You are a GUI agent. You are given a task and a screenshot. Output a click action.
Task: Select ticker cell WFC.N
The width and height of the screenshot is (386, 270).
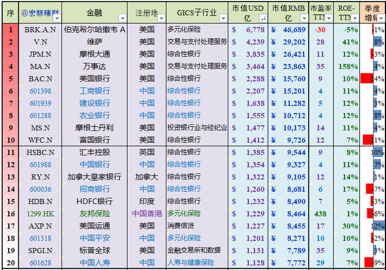(x=40, y=141)
